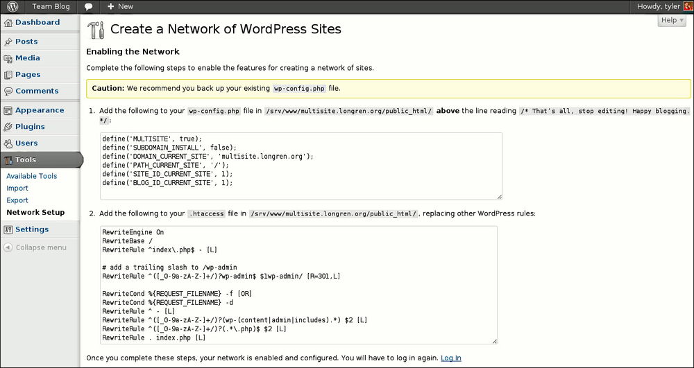Click the SITE_ID_CURRENT_SITE define line
Screen dimensions: 694x368
coord(168,174)
